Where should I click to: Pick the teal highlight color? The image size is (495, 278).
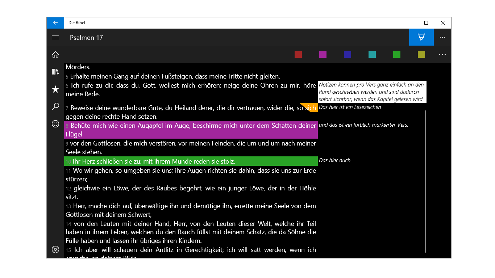click(372, 54)
